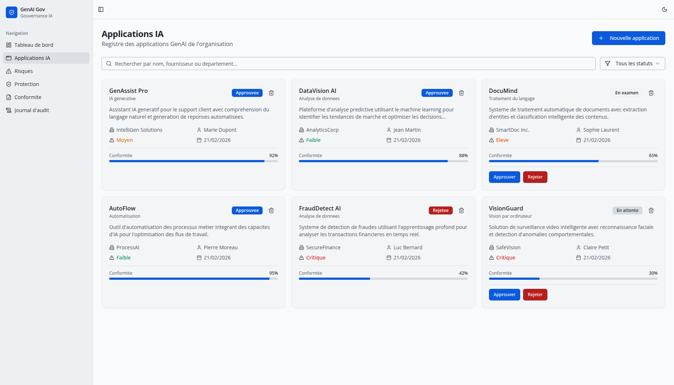Click trash icon on FraudDetect AI card
Viewport: 674px width, 385px height.
tap(461, 210)
